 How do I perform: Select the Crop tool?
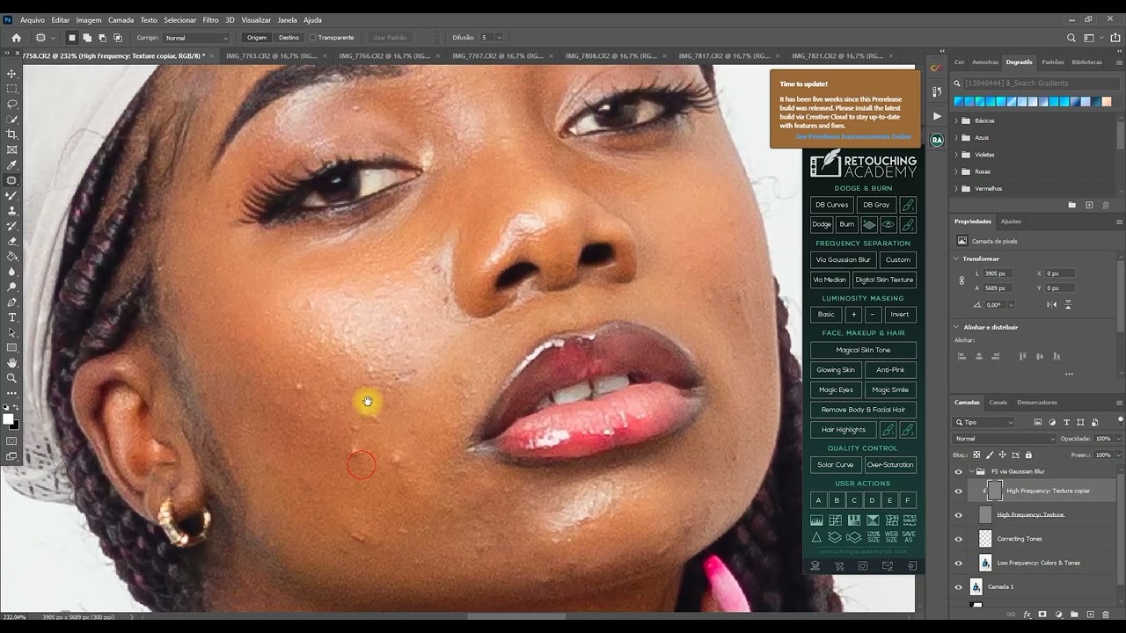tap(12, 135)
